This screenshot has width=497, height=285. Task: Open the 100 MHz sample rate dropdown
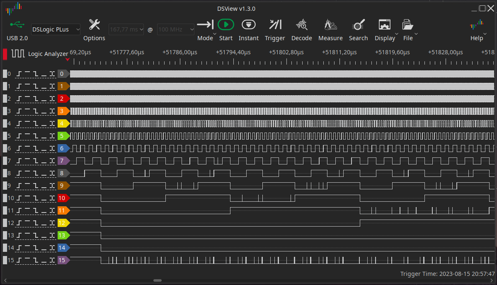point(175,29)
